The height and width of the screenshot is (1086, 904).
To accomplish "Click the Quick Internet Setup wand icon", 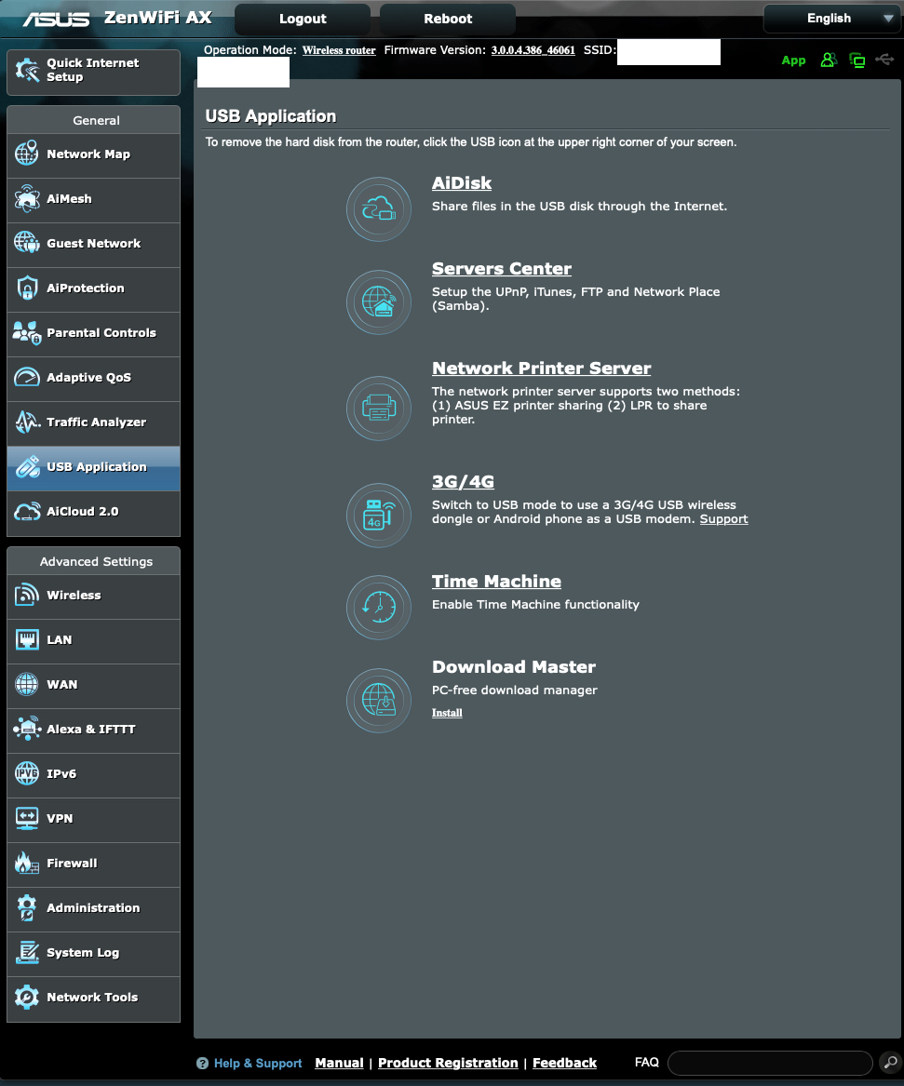I will click(27, 70).
